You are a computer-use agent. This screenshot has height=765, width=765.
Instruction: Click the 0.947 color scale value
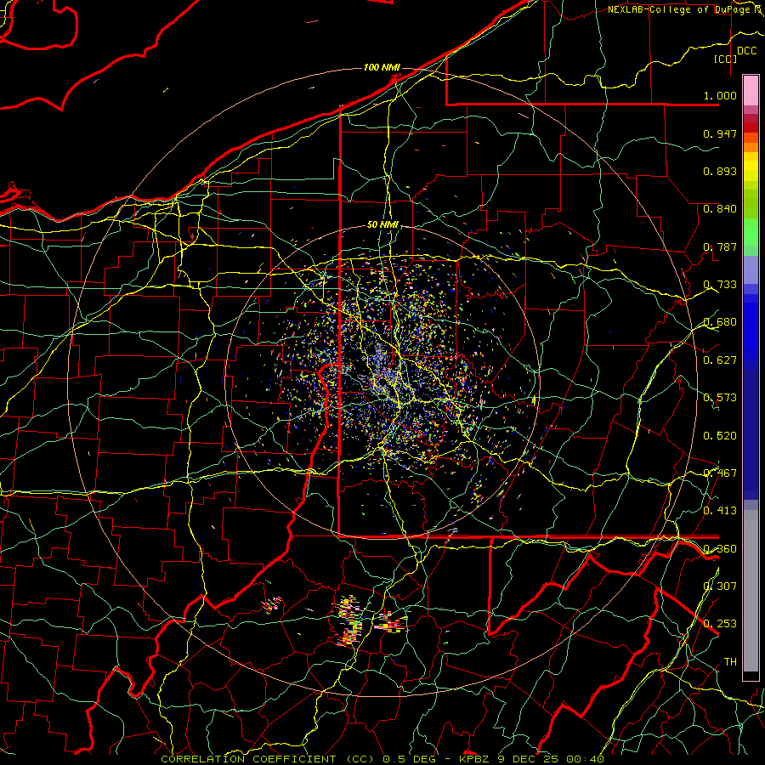pos(720,133)
